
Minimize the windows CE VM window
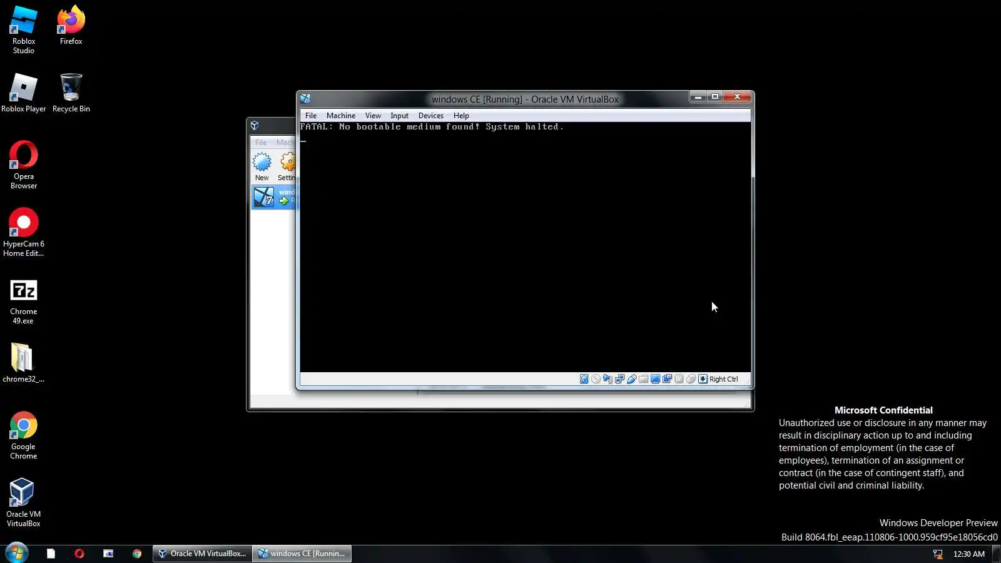tap(698, 96)
